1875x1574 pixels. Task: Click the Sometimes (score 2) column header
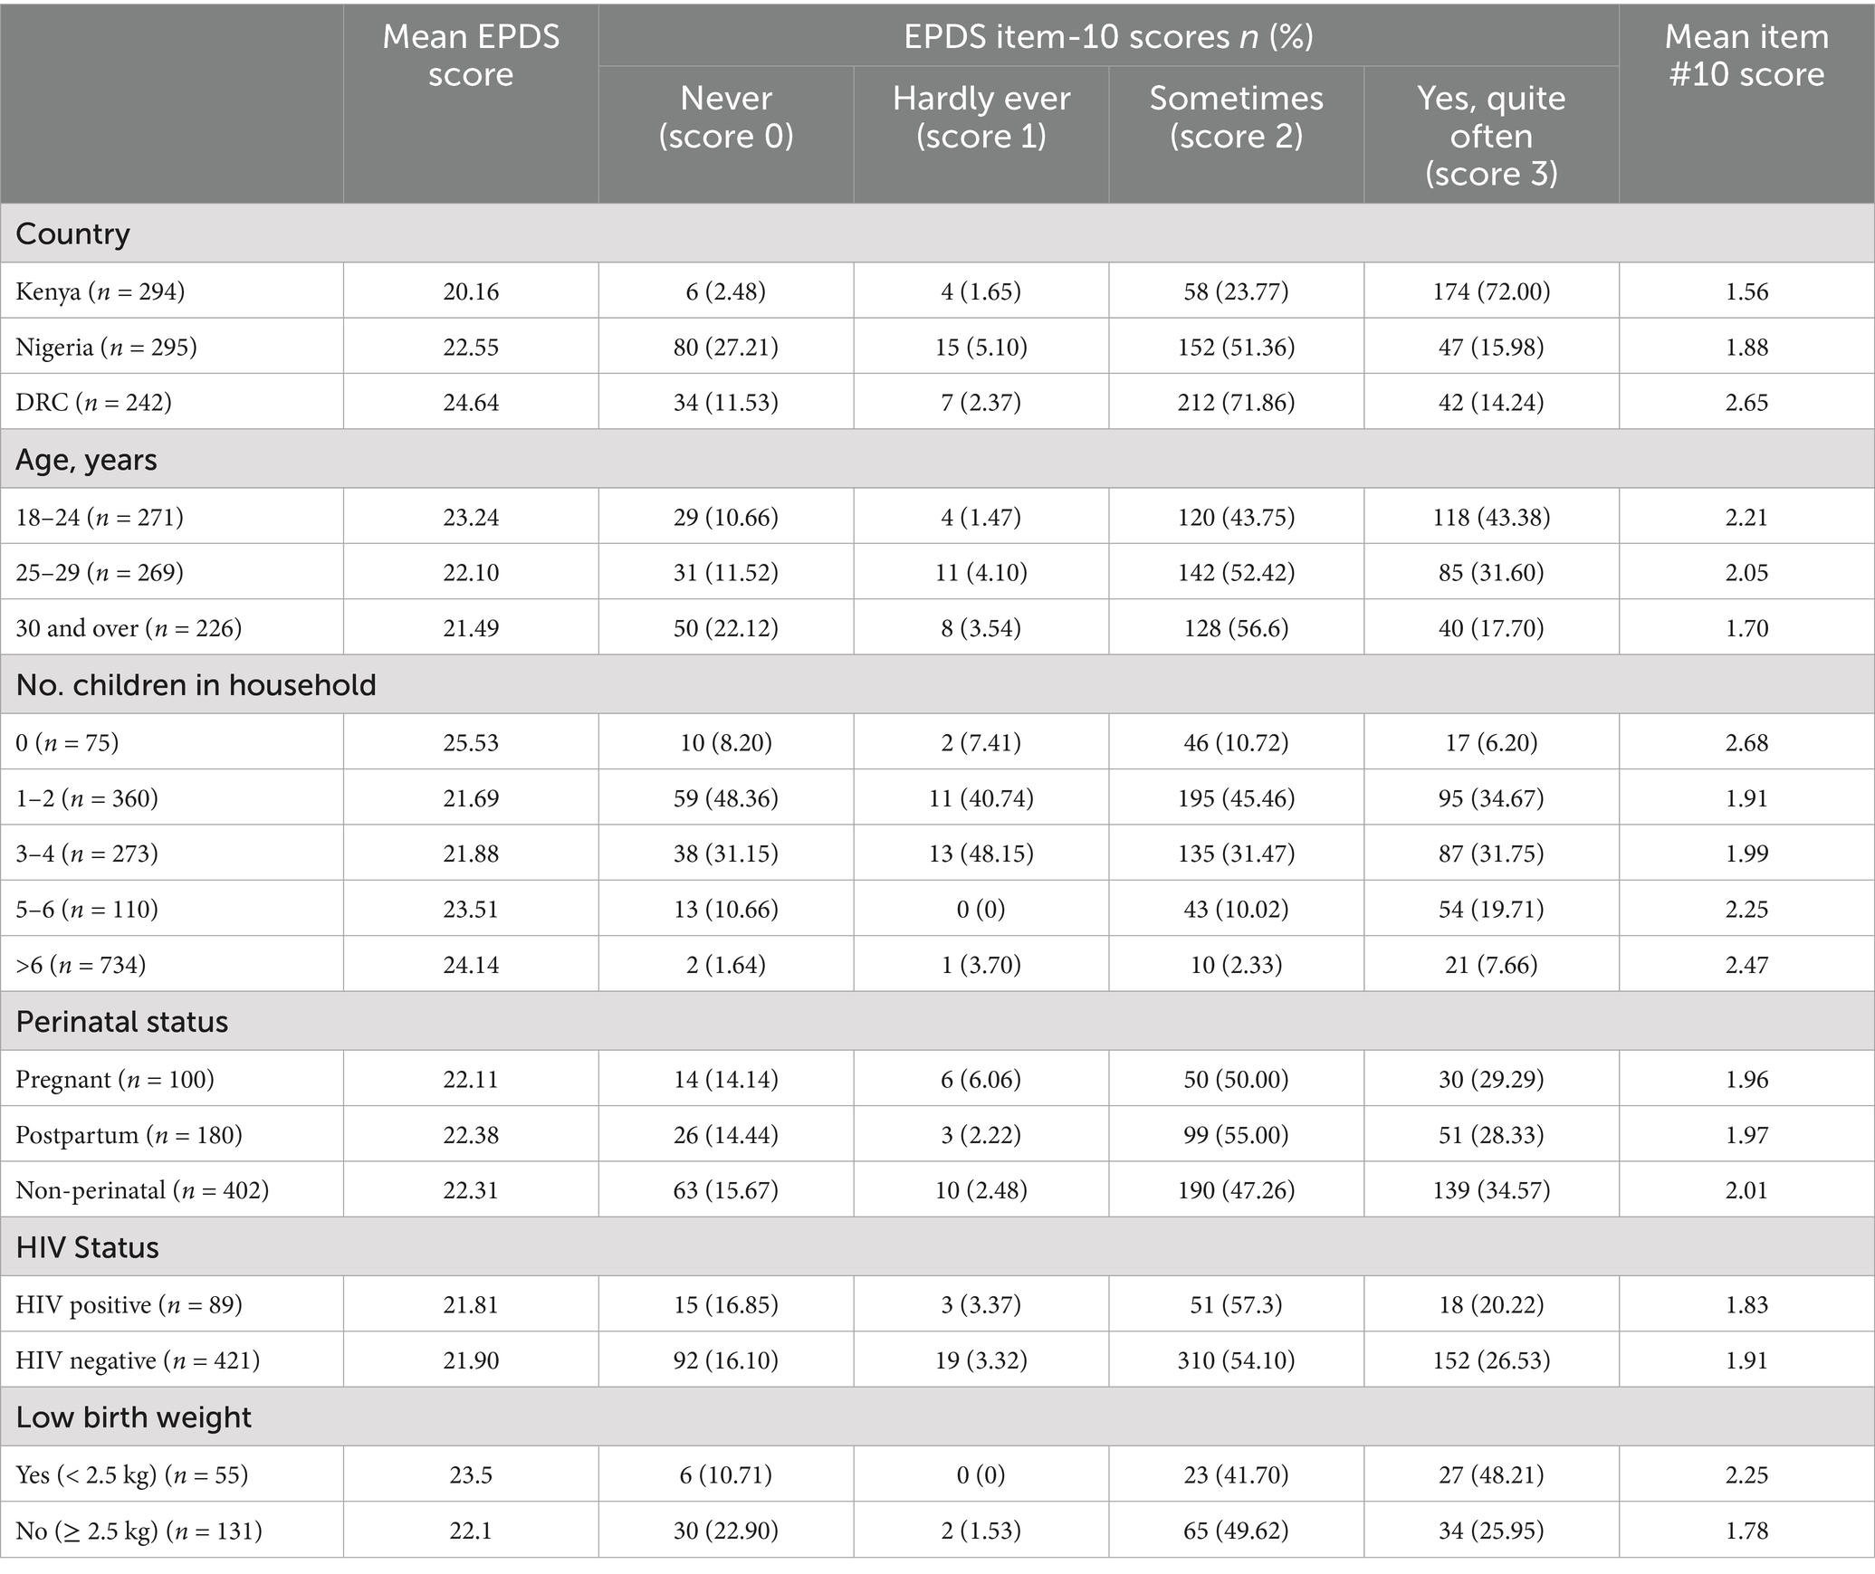[1236, 117]
